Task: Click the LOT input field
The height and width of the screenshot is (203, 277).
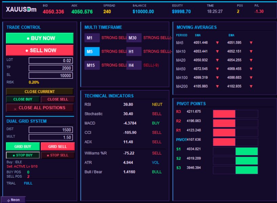Action: click(51, 61)
